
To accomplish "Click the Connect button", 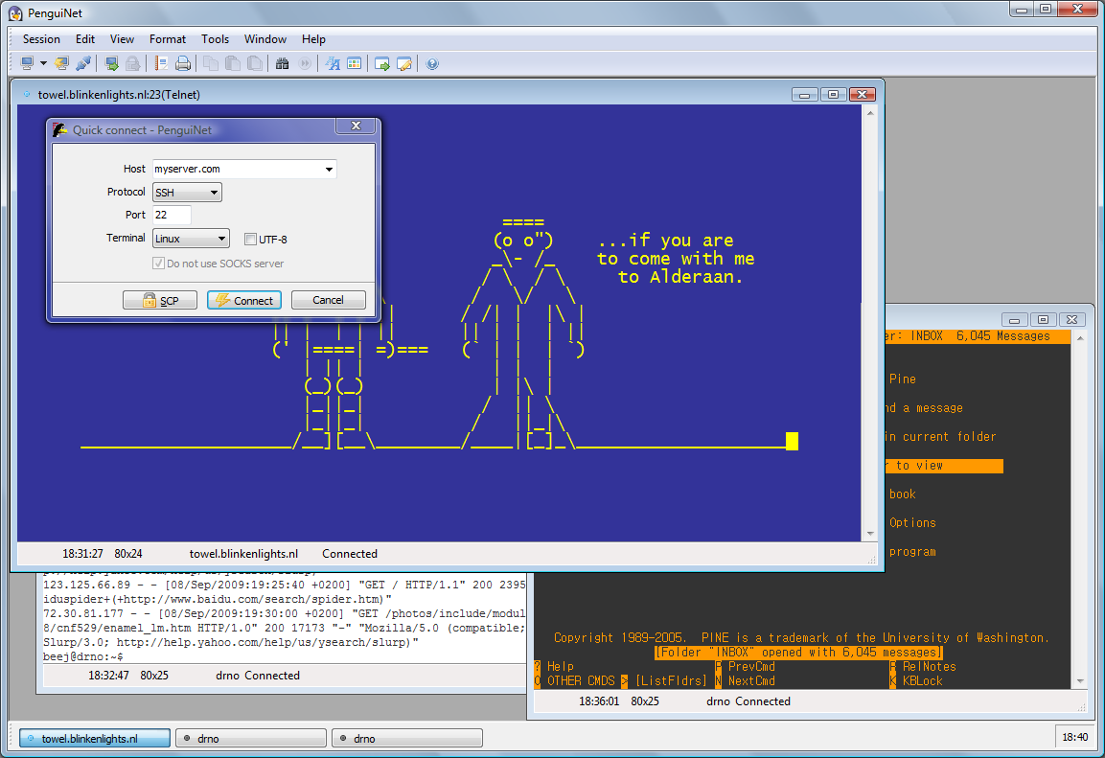I will coord(243,300).
